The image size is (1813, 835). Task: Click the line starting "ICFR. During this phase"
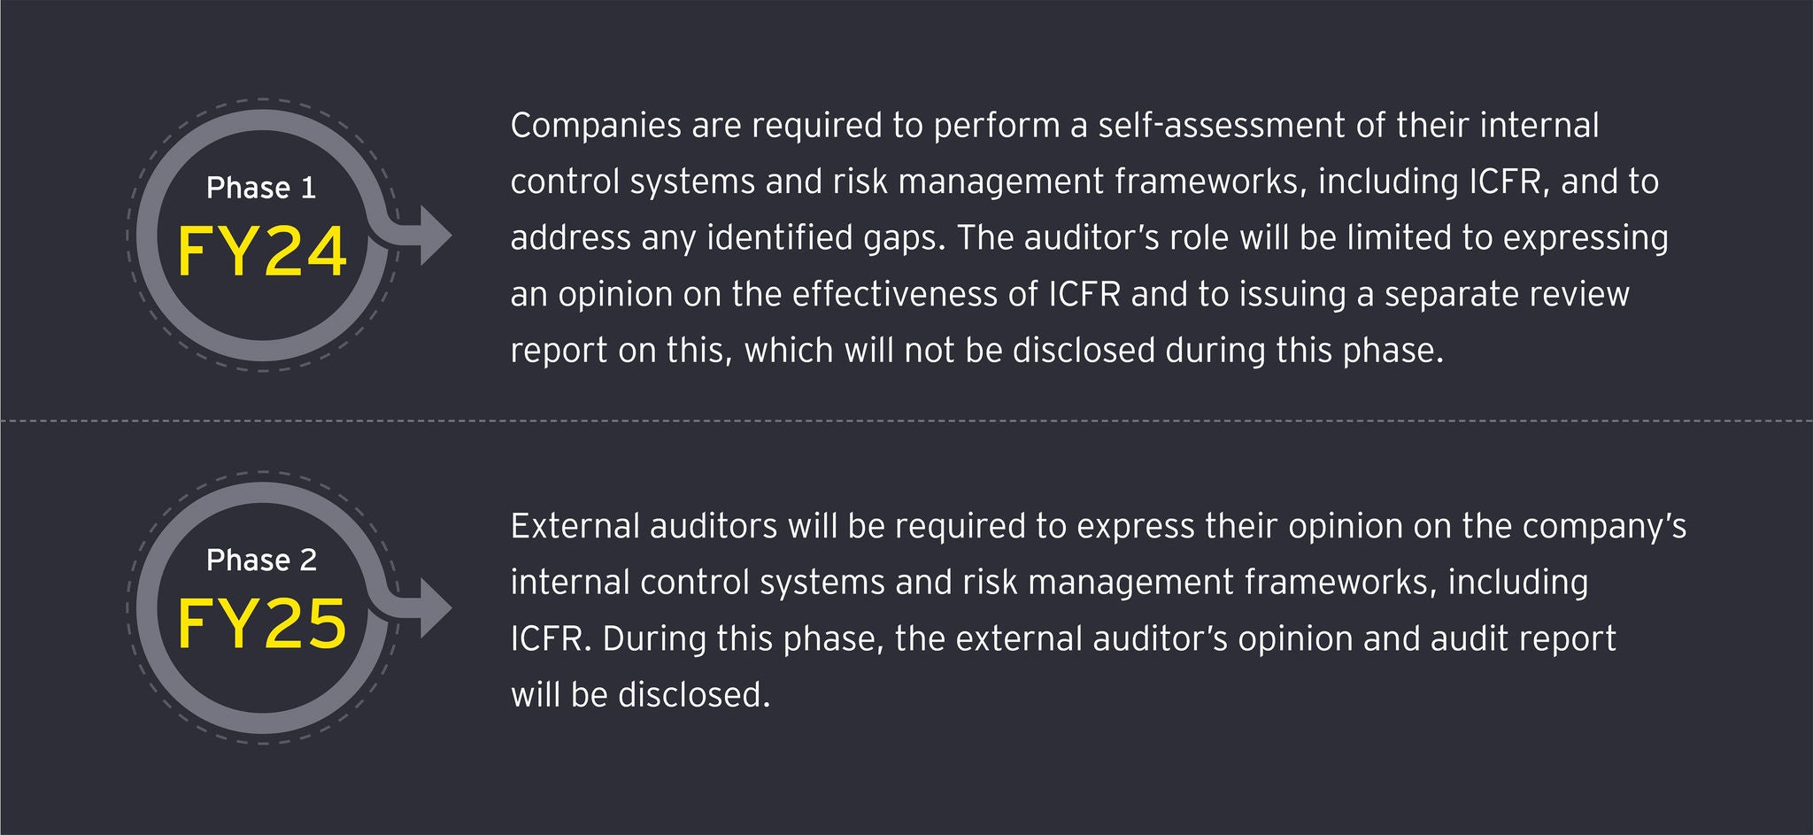point(1063,638)
